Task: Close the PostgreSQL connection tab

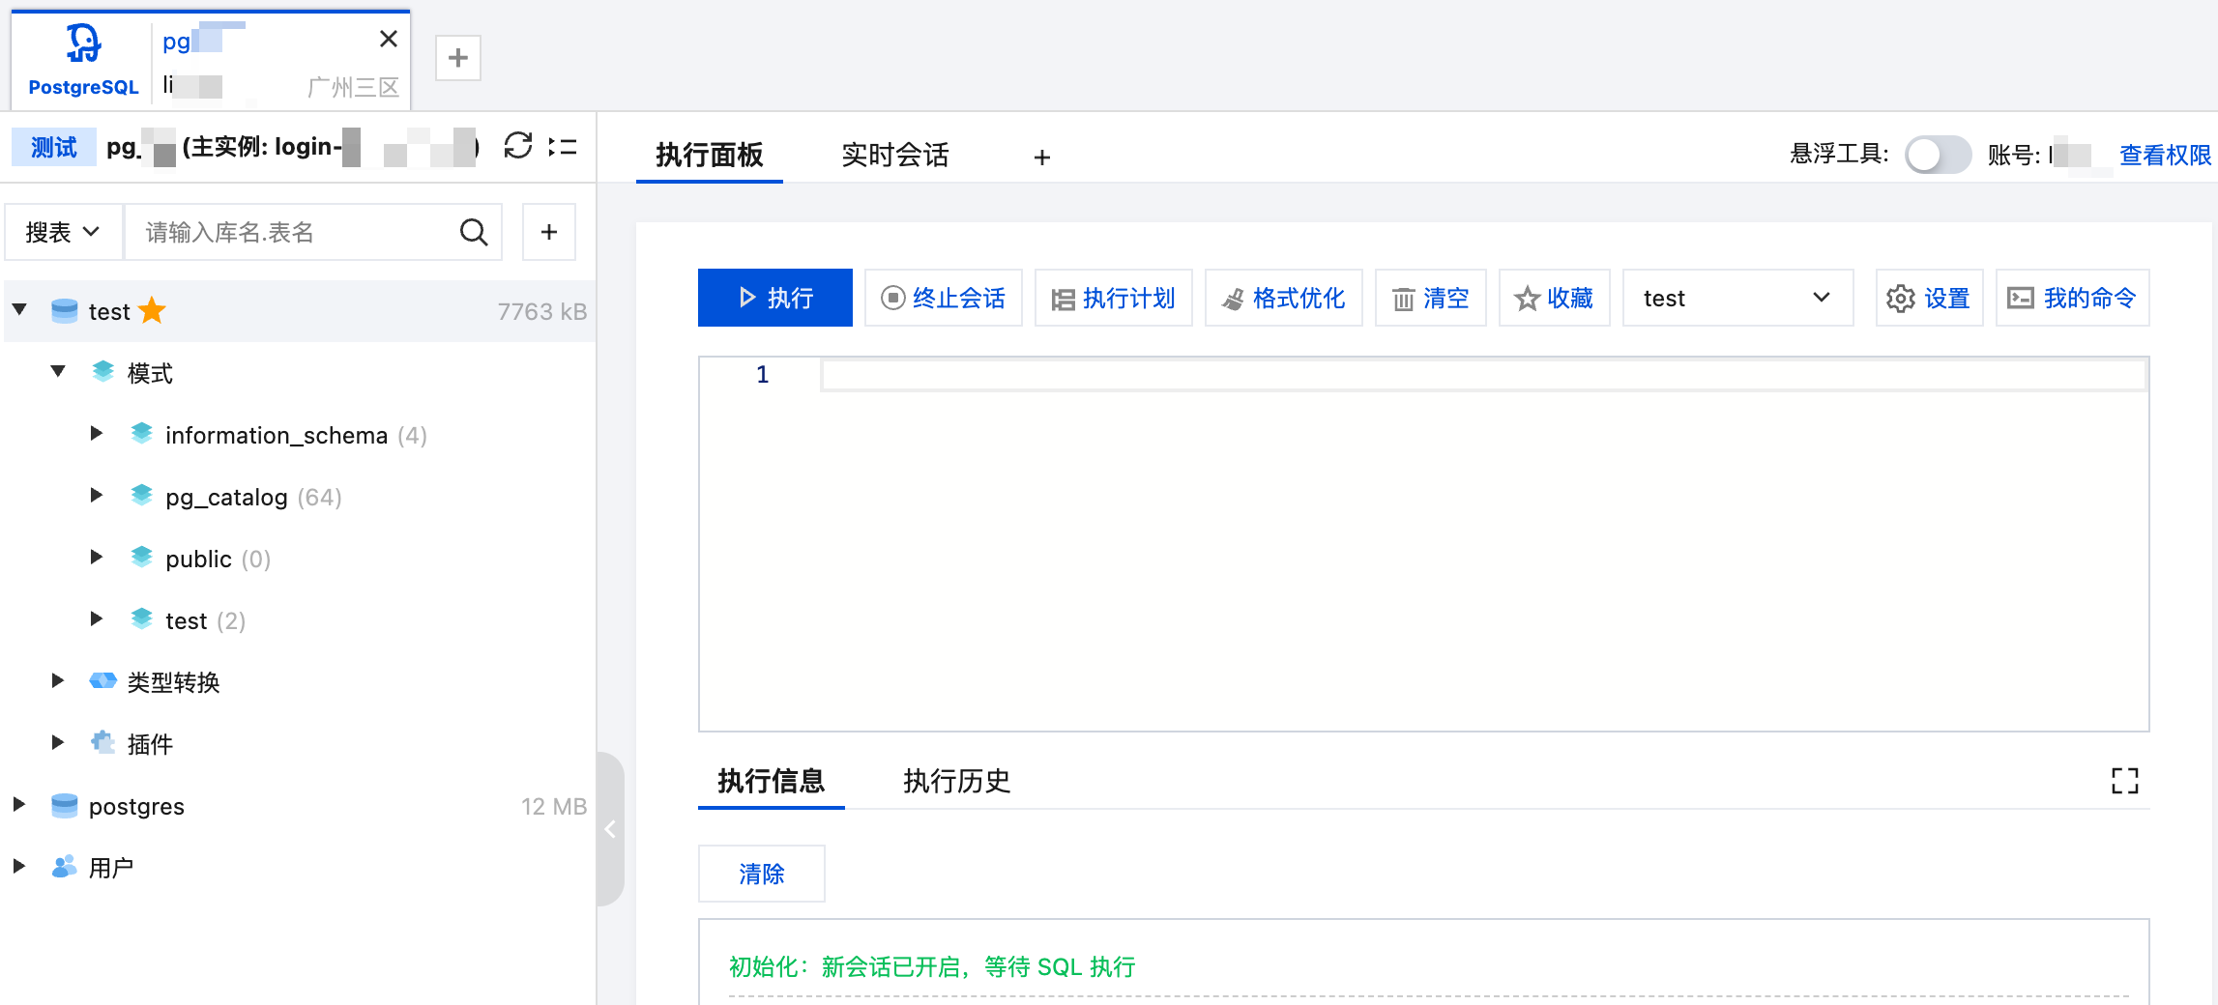Action: click(389, 40)
